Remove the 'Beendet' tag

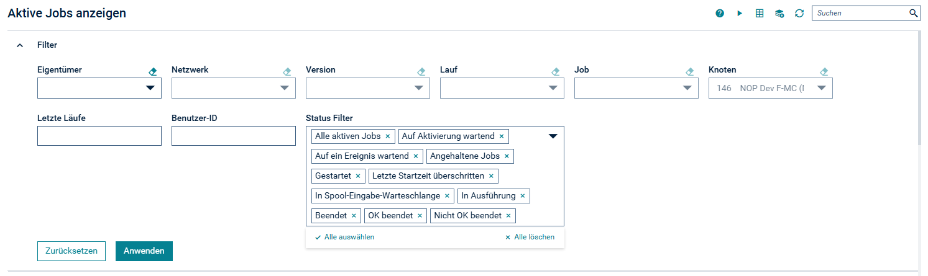pos(354,216)
